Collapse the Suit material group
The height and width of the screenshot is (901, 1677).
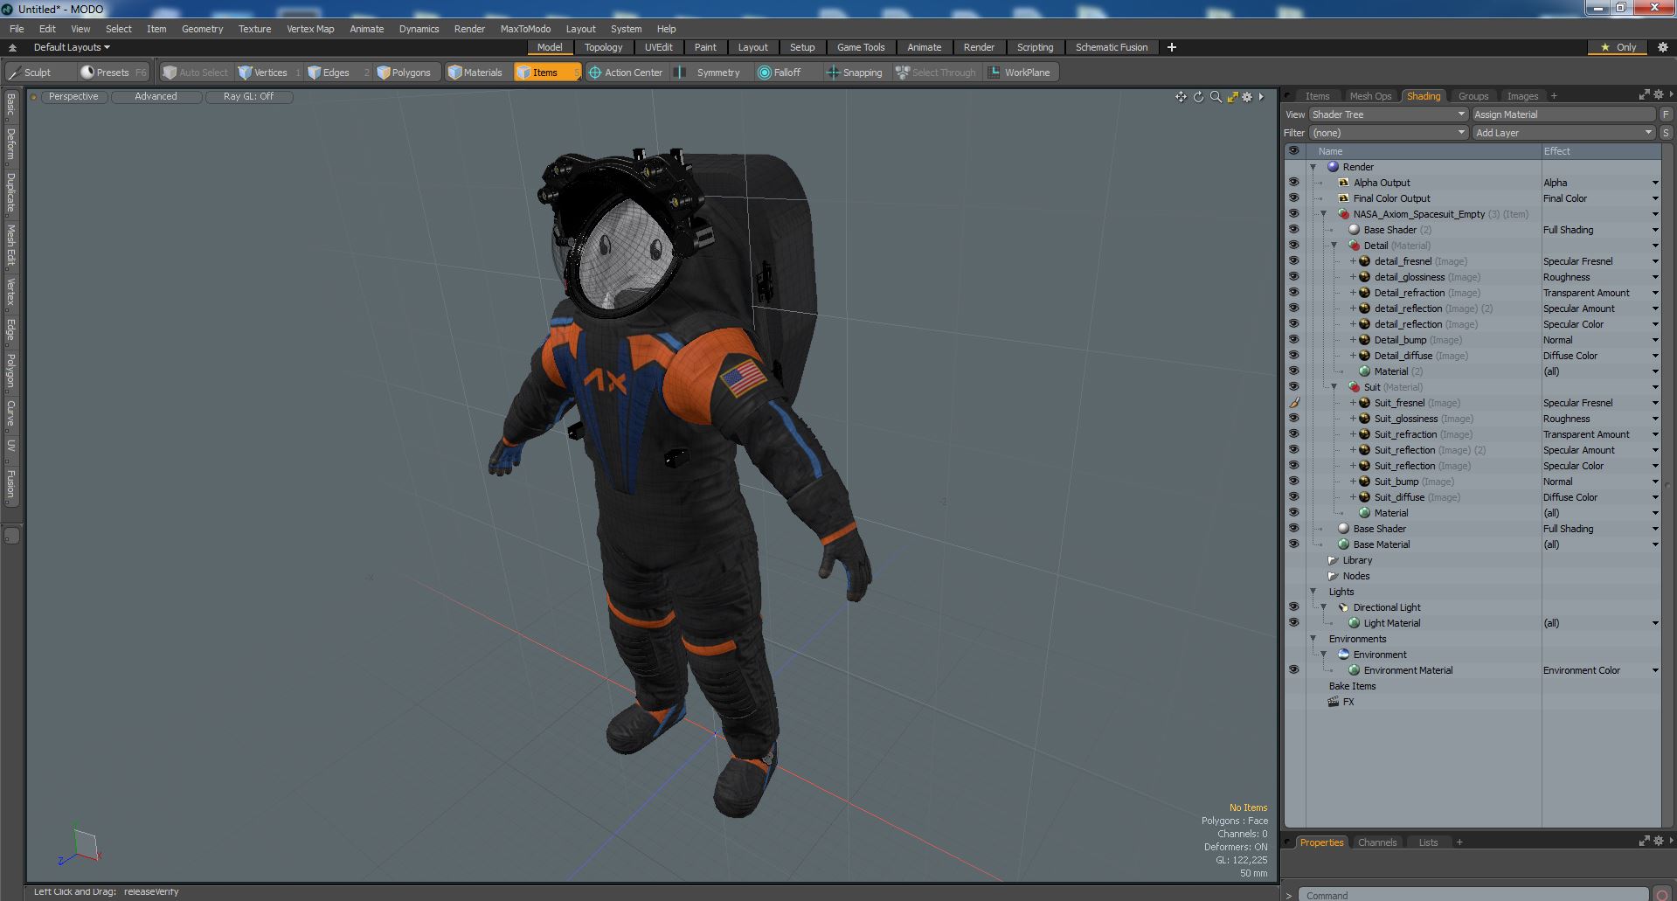pyautogui.click(x=1334, y=387)
